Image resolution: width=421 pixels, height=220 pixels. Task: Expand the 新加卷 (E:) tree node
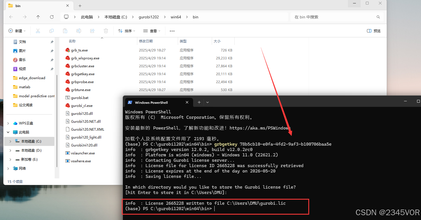point(10,159)
